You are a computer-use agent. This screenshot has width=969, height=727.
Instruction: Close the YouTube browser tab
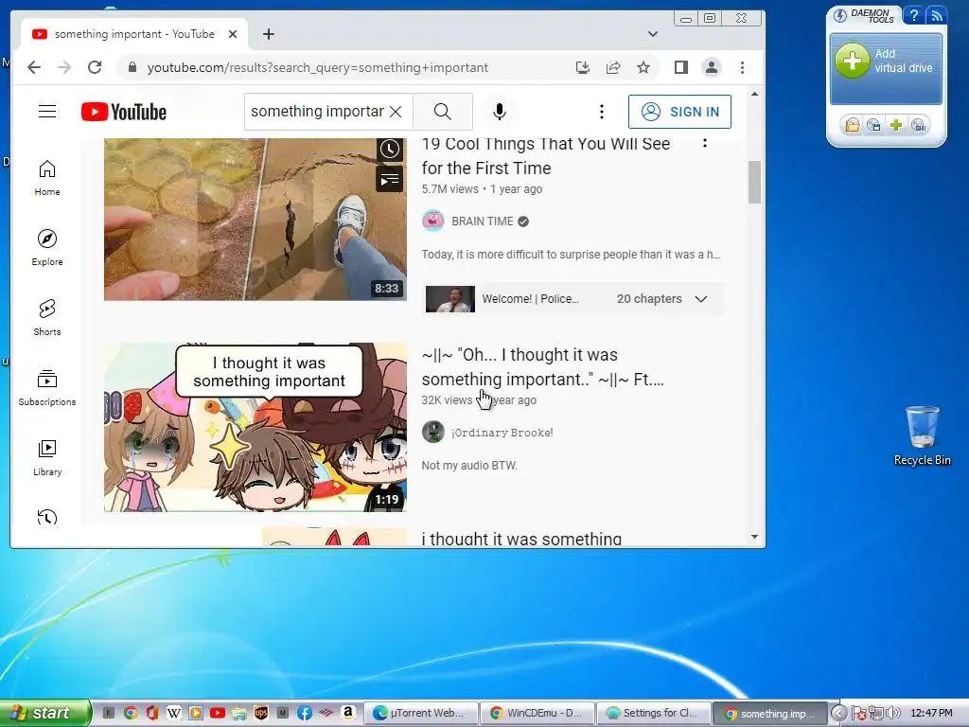coord(233,34)
